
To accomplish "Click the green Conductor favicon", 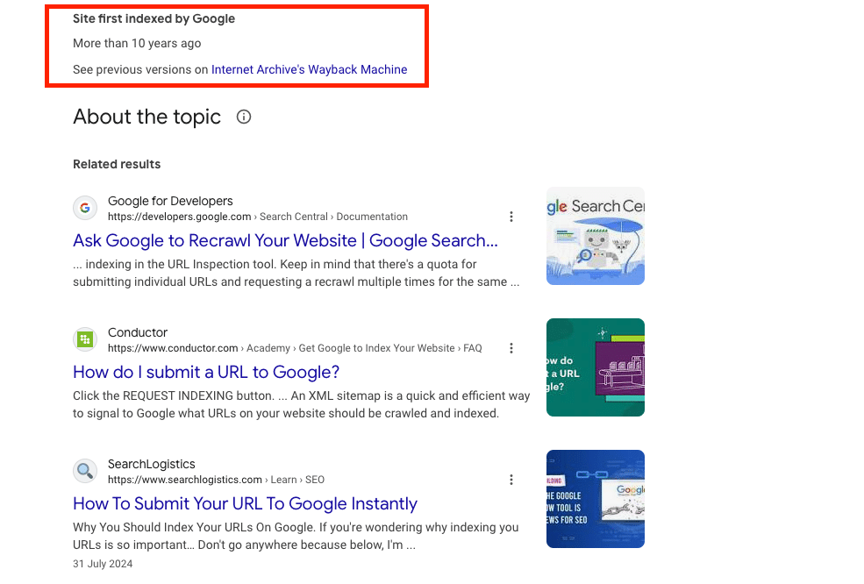I will [x=85, y=339].
